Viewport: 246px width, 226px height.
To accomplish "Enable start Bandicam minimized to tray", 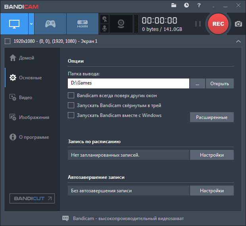I will click(71, 105).
